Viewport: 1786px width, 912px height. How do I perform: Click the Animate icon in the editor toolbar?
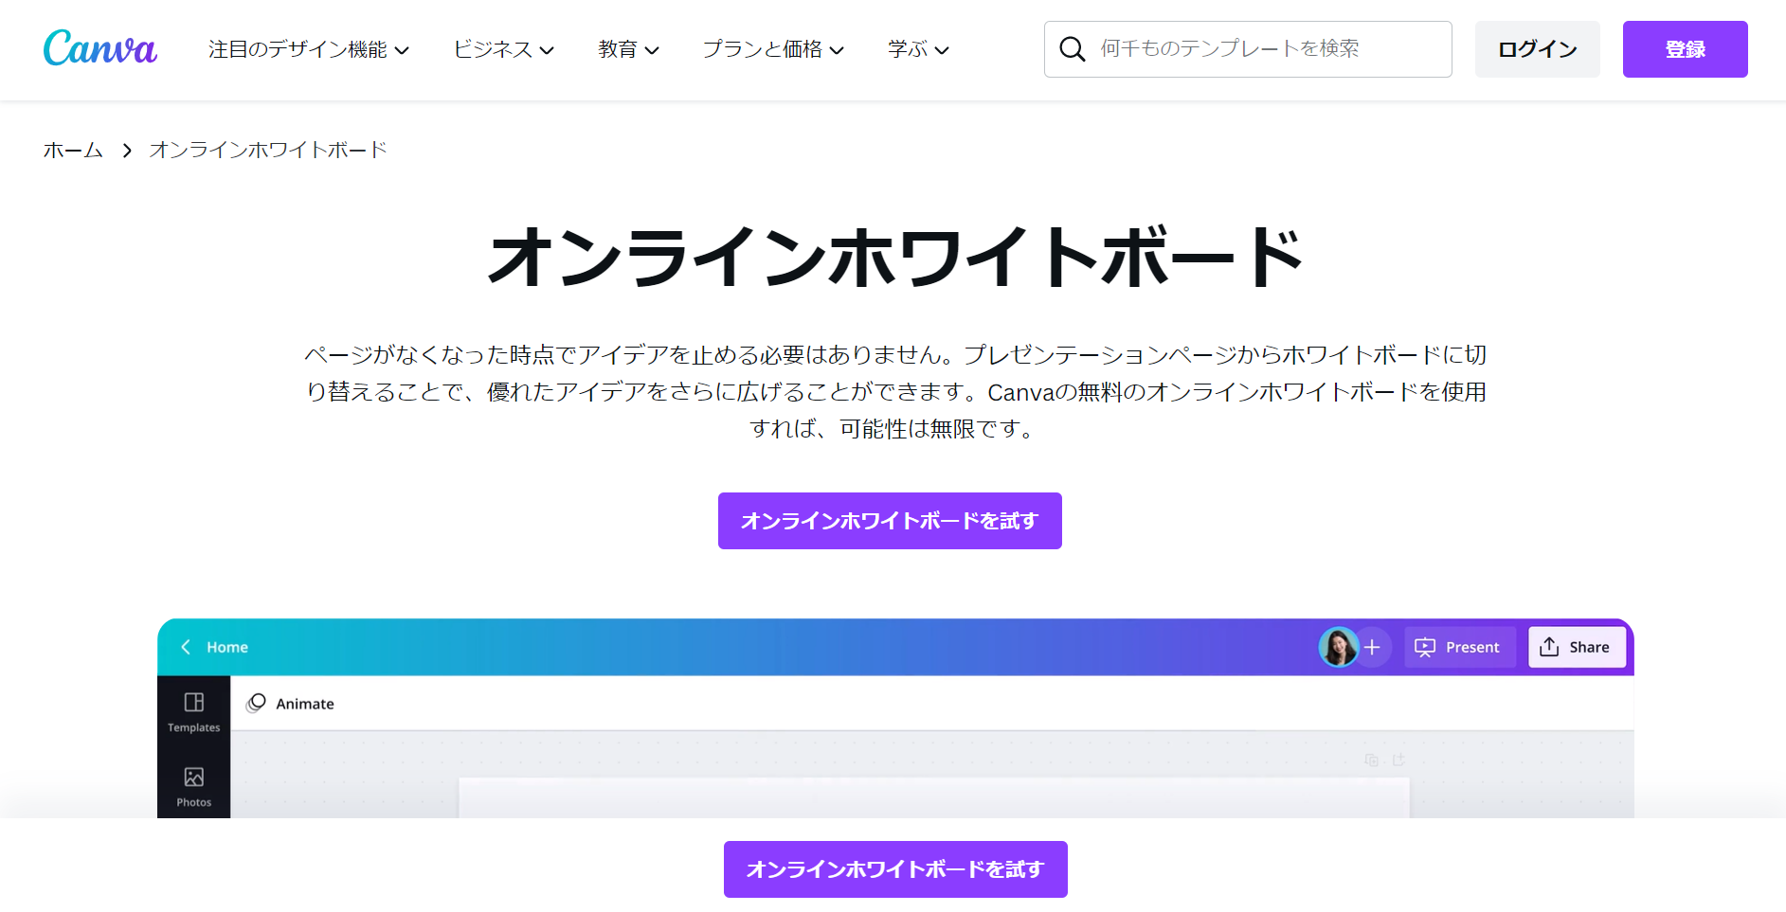[255, 704]
